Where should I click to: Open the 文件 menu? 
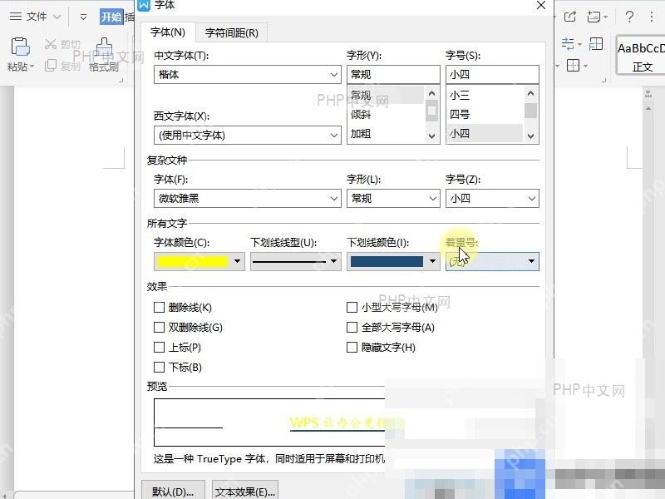tap(37, 17)
